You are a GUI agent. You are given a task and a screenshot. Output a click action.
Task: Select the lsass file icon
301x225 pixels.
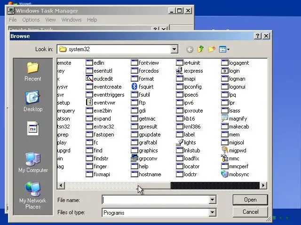point(225,111)
